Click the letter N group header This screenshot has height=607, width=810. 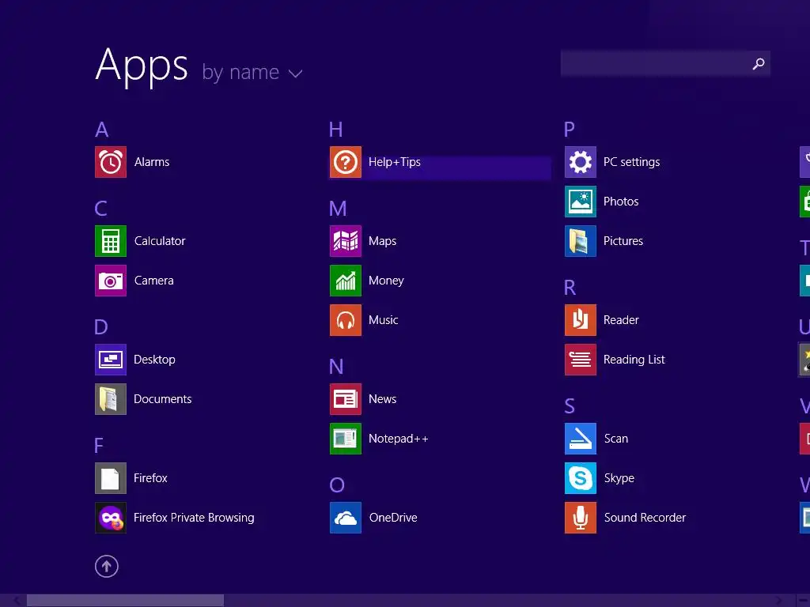(336, 367)
